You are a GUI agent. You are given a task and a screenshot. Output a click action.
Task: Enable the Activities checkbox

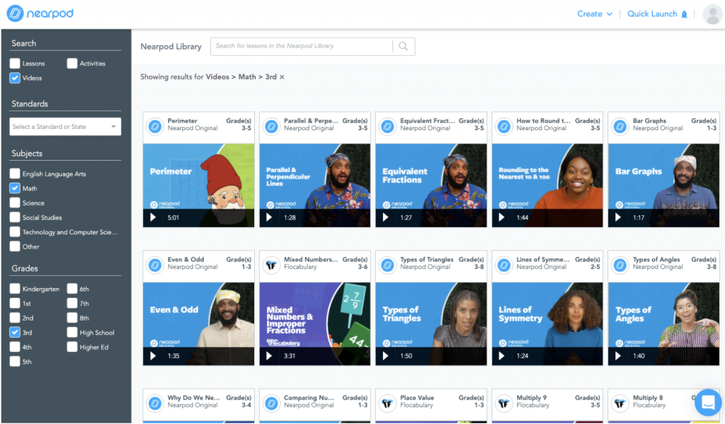point(72,63)
